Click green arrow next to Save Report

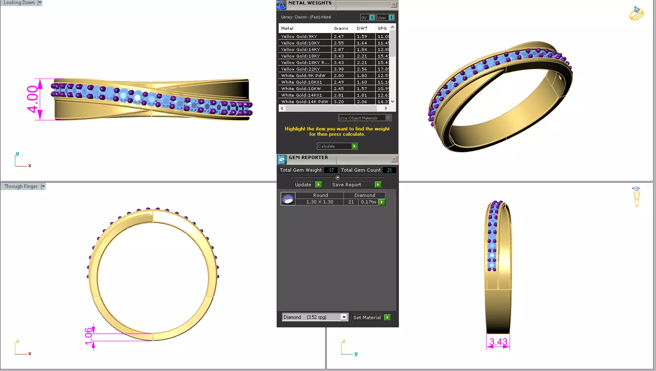[x=378, y=185]
